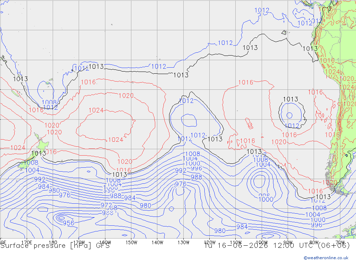Click the 140W longitude label
The height and width of the screenshot is (261, 356).
coord(157,242)
